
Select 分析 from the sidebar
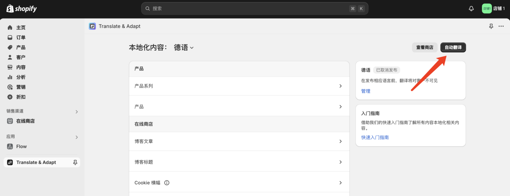point(21,77)
